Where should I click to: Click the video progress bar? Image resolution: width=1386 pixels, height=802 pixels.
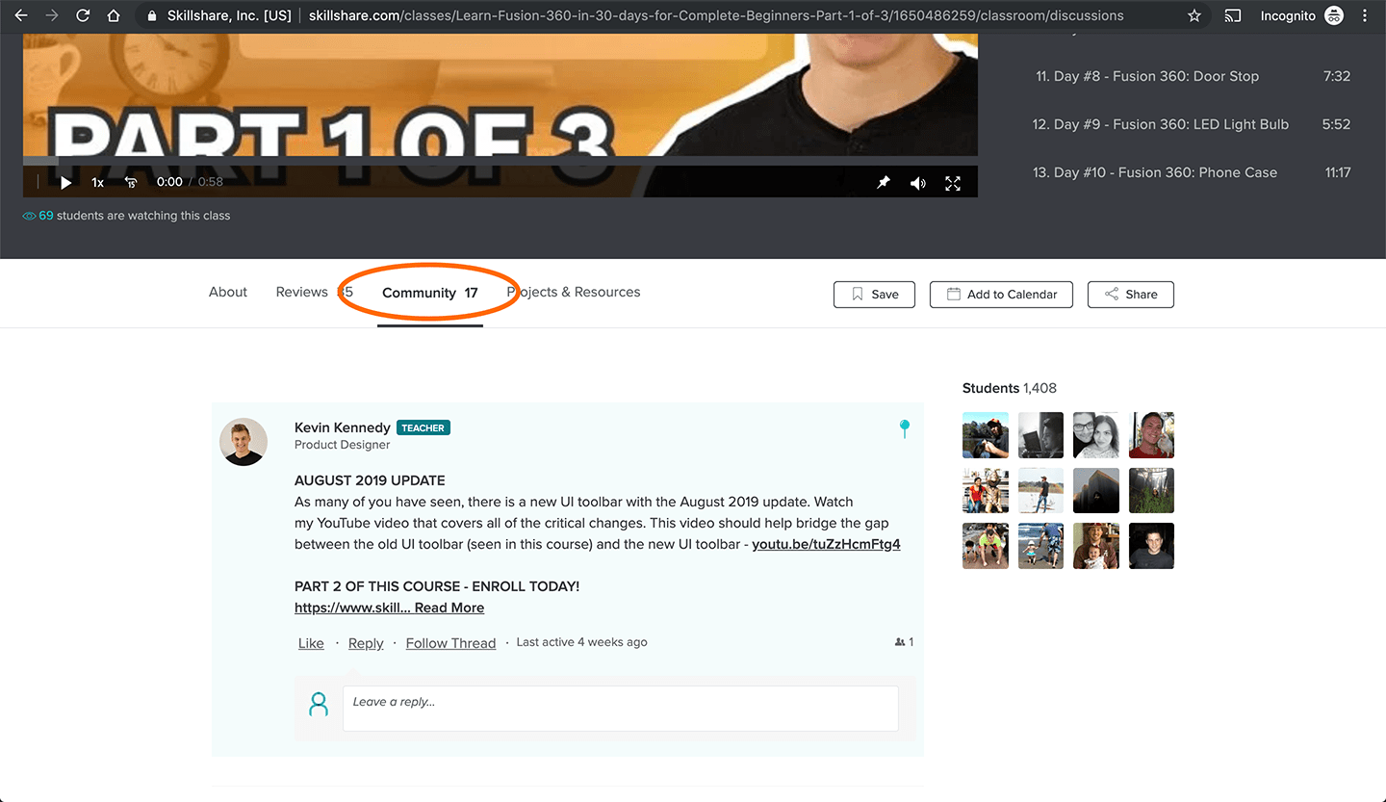pos(500,159)
